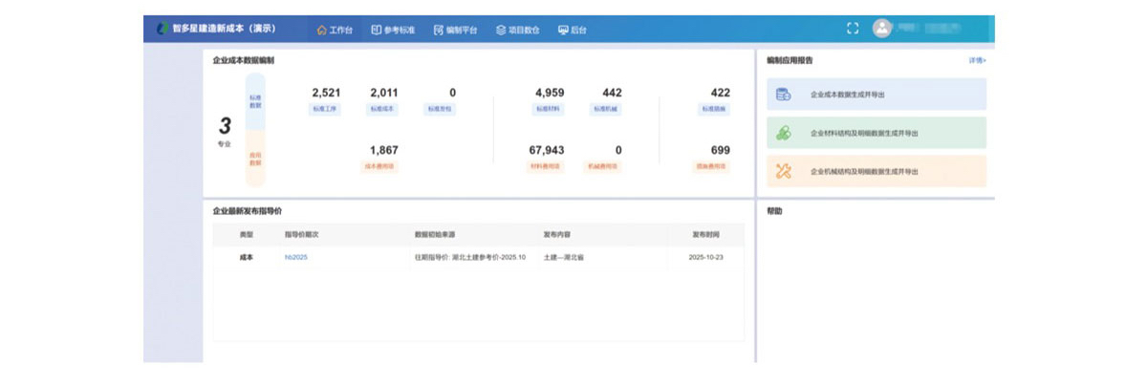Open the 参考标准 menu
1147x384 pixels.
pos(393,30)
